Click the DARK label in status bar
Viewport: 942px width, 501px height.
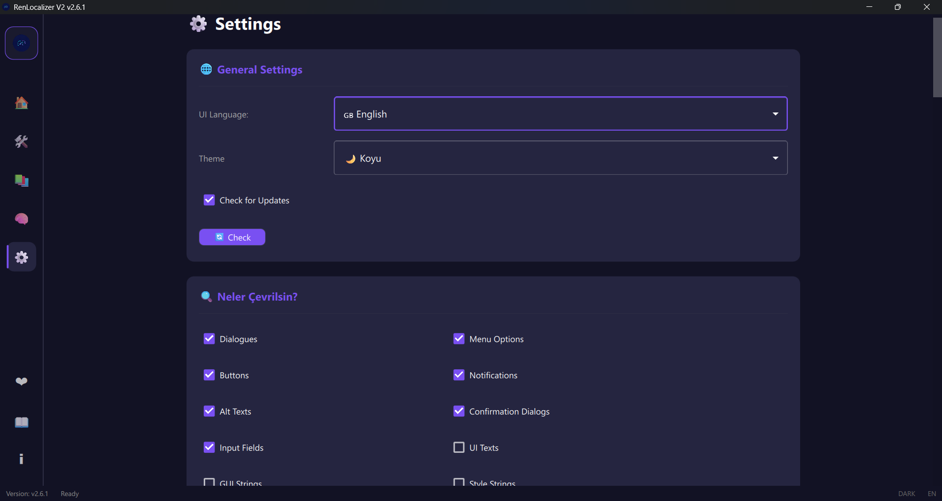pos(906,494)
